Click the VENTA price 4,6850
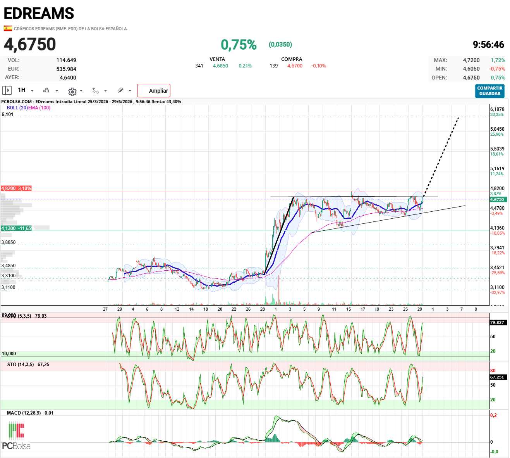Viewport: 510px width, 458px height. (220, 66)
